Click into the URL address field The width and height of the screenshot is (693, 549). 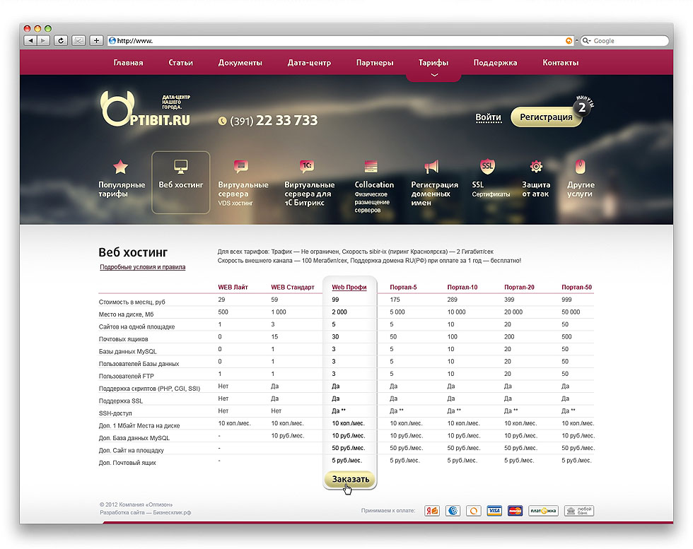tap(340, 41)
